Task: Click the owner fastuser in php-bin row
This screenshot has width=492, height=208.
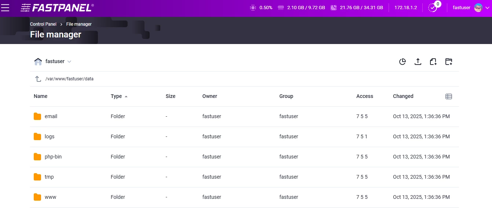Action: coord(212,157)
